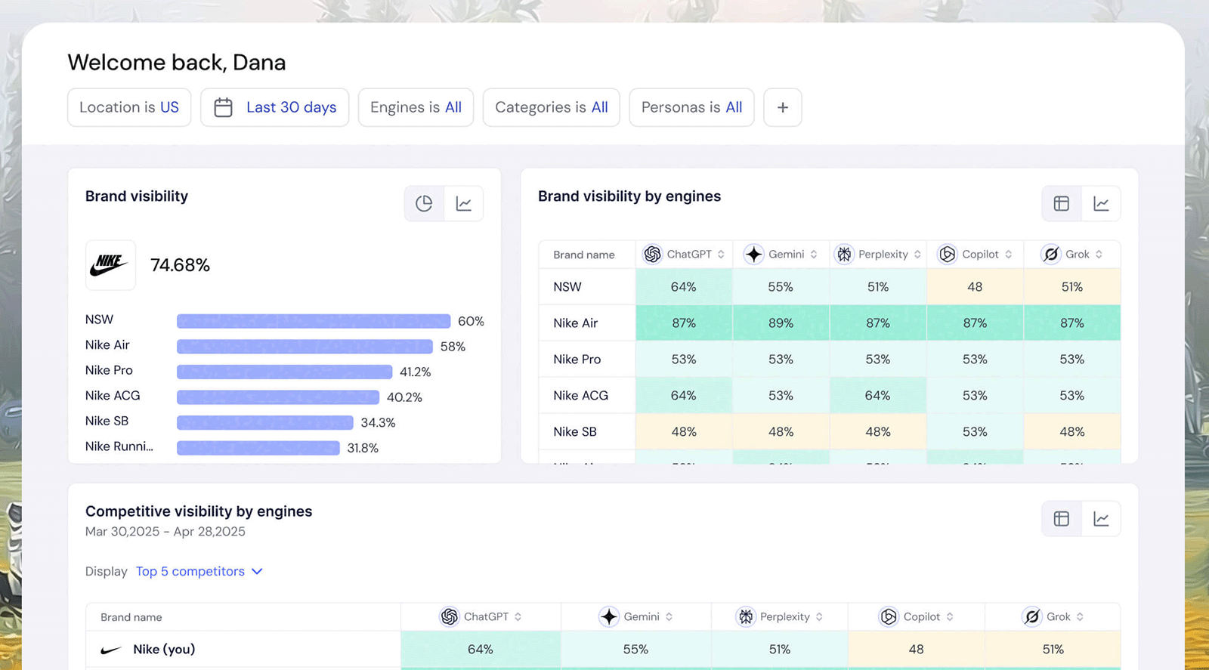Click ChatGPT logo in Competitive visibility table

[x=449, y=617]
